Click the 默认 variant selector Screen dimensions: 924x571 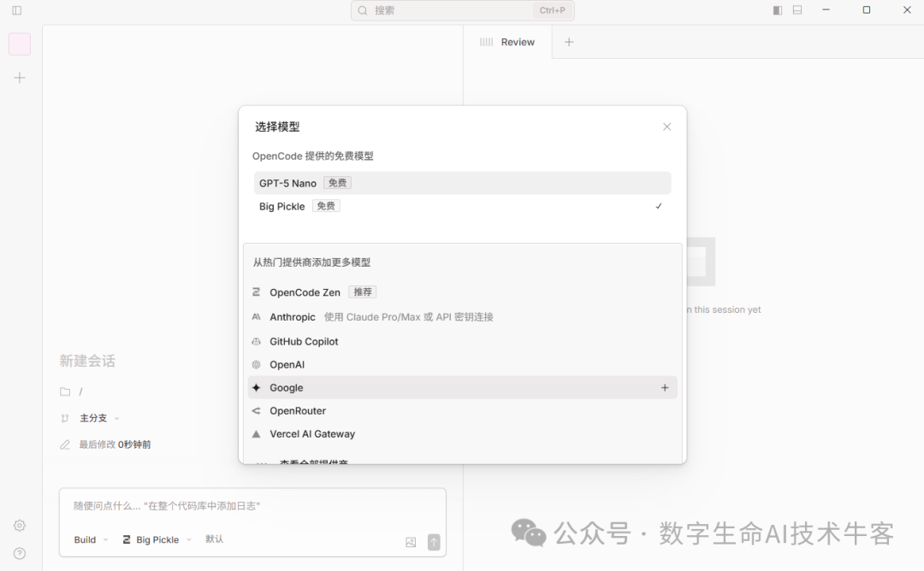tap(215, 539)
